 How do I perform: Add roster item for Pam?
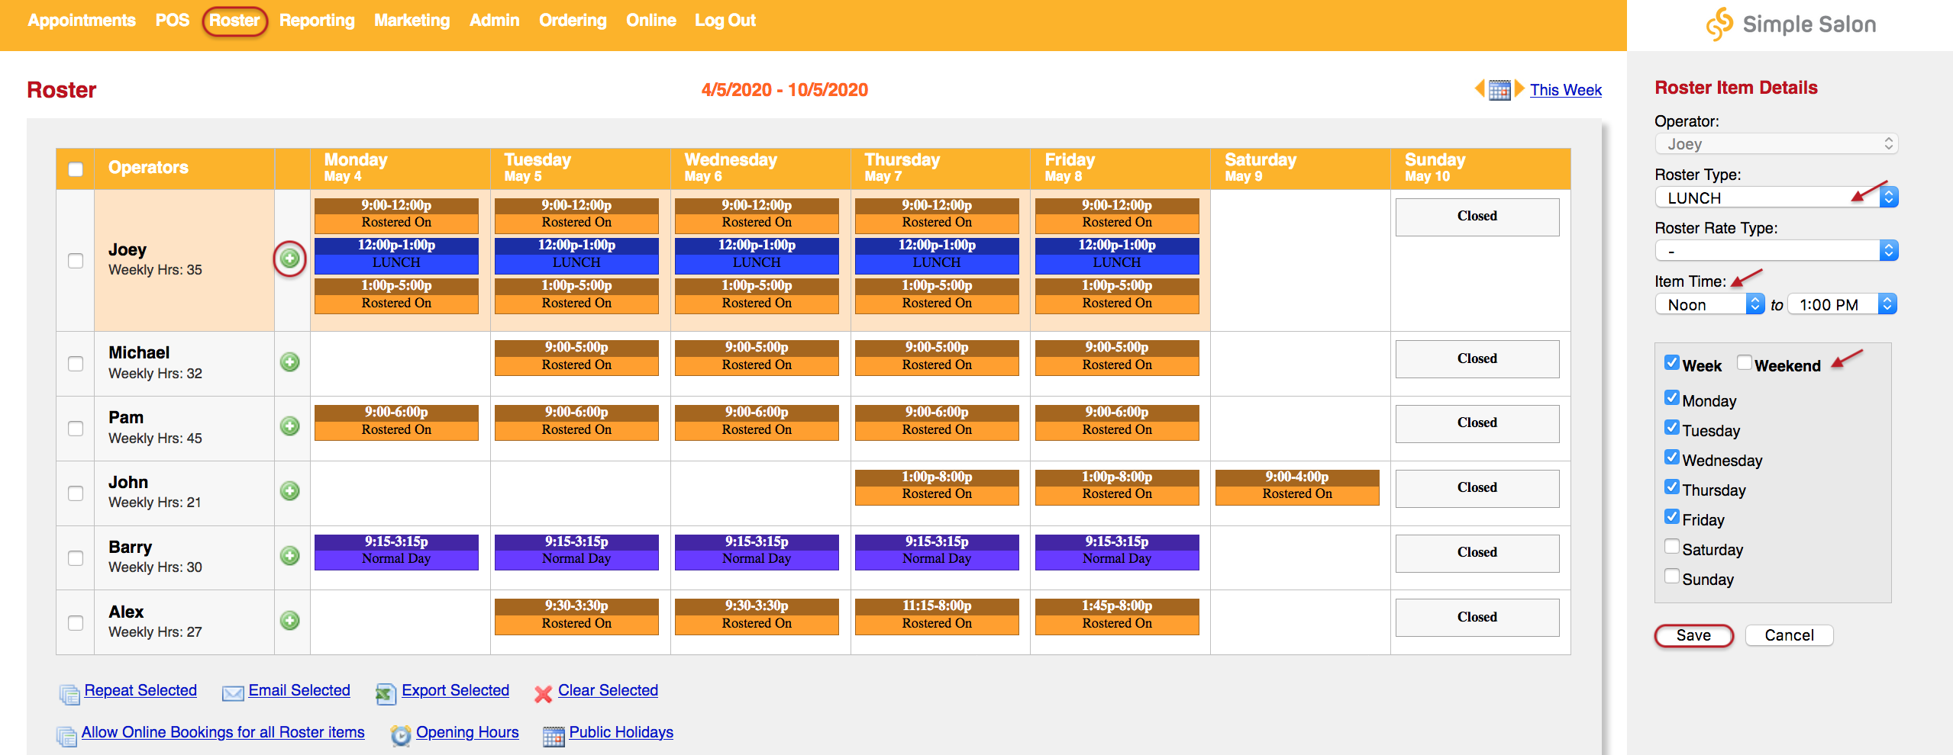pos(289,426)
